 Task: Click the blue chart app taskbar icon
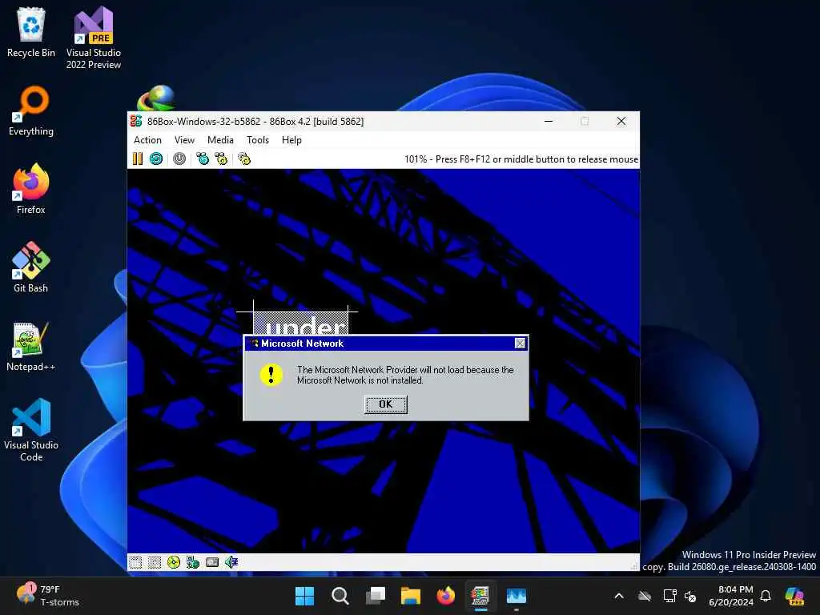click(x=517, y=596)
